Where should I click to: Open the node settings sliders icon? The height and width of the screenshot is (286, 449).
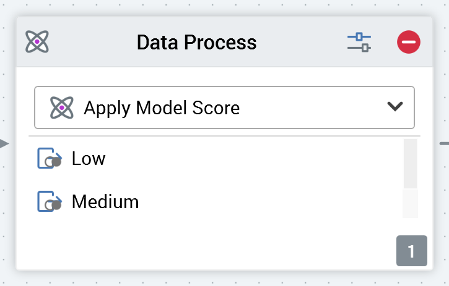[359, 42]
